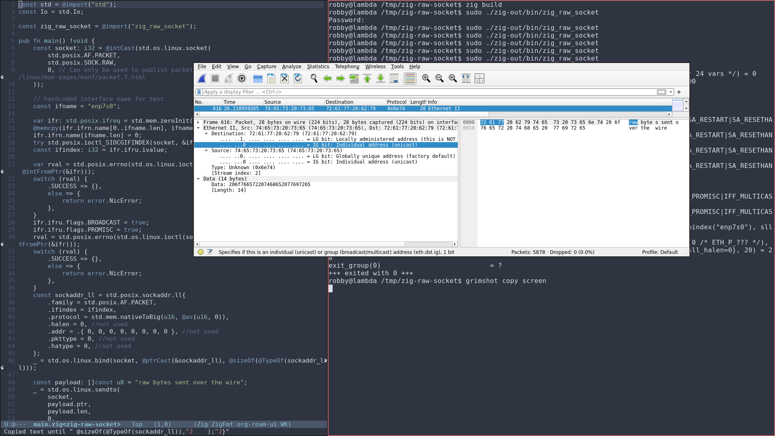Collapse the Data (14 bytes) section
775x436 pixels.
pyautogui.click(x=198, y=179)
